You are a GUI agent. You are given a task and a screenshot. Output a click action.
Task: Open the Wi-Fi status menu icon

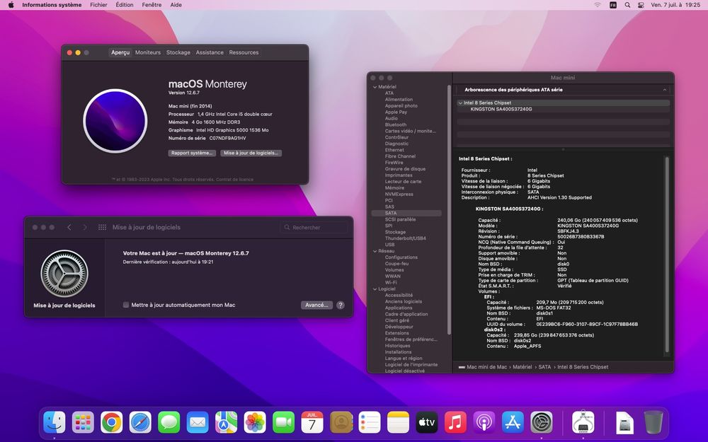click(597, 5)
